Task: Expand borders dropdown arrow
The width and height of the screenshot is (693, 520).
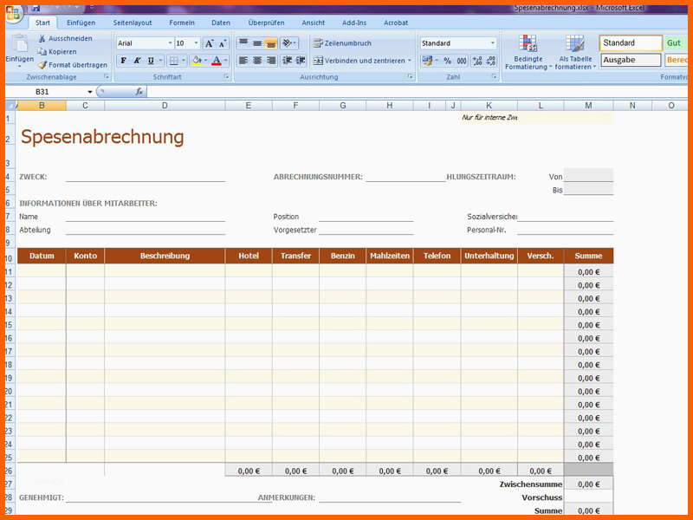Action: pos(184,61)
